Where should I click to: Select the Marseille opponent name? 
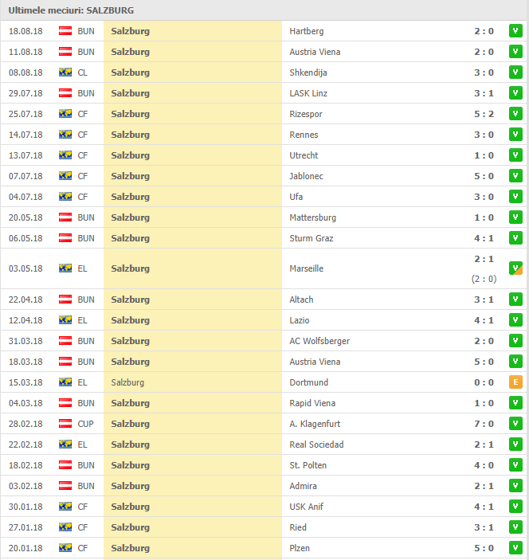[306, 268]
